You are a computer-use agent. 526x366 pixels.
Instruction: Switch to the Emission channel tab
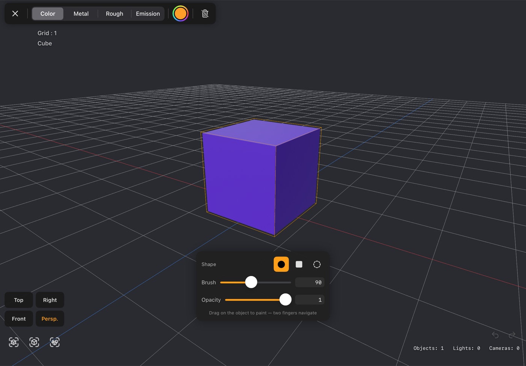tap(148, 14)
